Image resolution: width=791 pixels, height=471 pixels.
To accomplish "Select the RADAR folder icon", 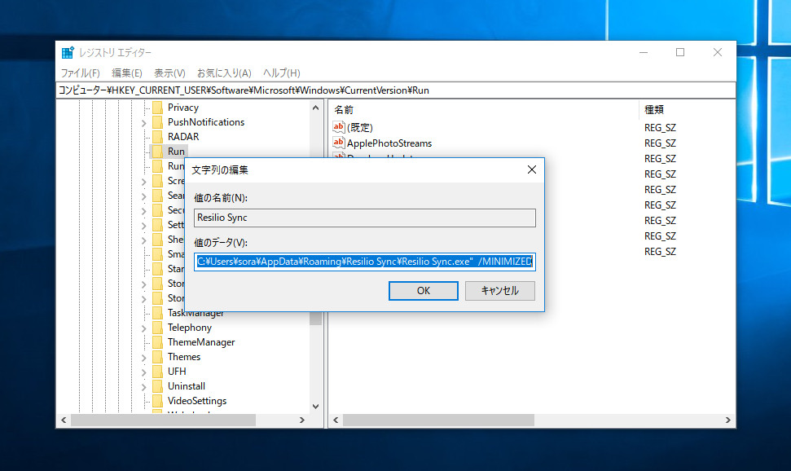I will click(x=157, y=137).
